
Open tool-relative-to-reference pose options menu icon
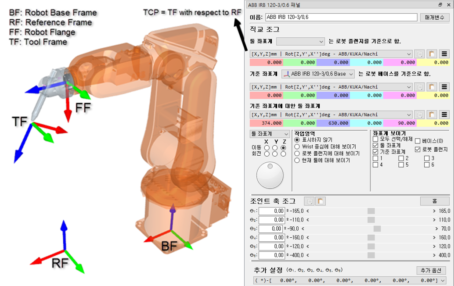coord(444,114)
